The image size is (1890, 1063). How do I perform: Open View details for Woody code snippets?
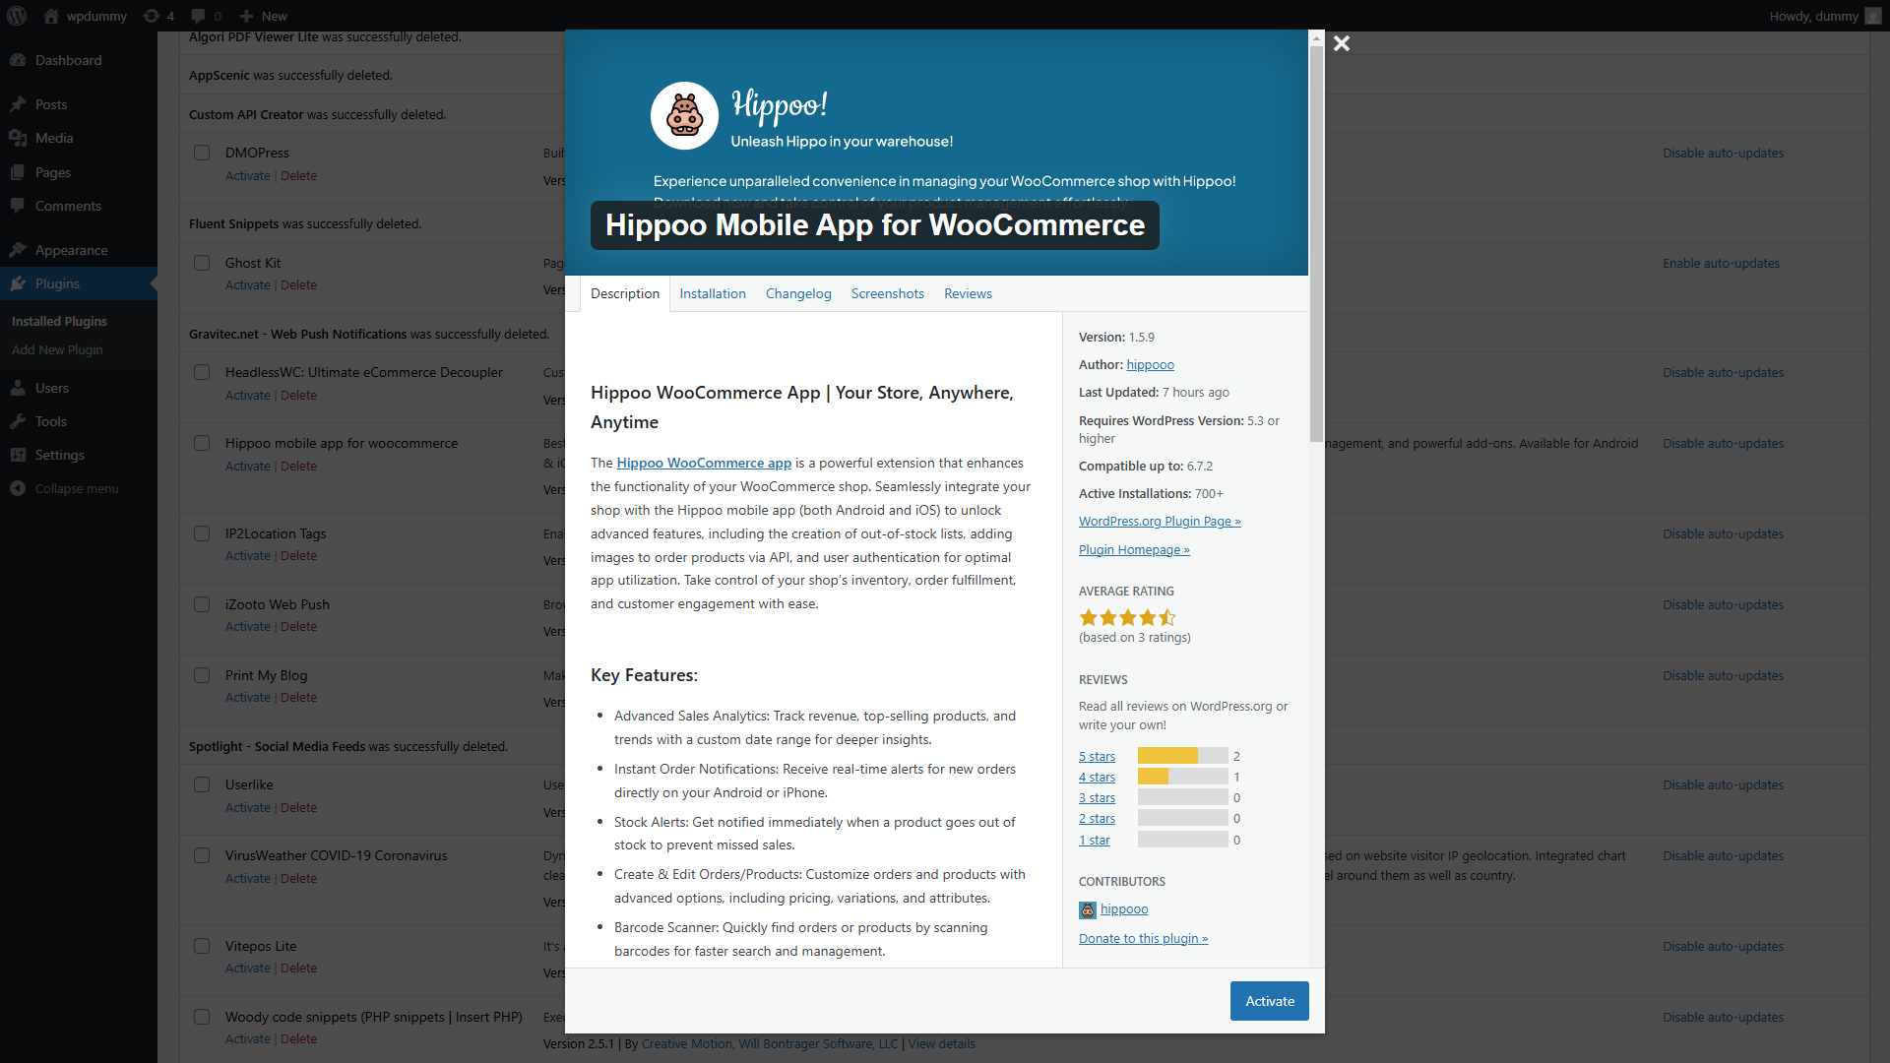(x=941, y=1043)
